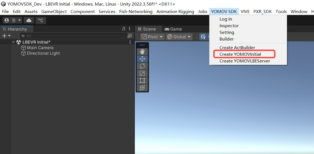Open version control graph icon
Image resolution: width=314 pixels, height=154 pixels.
[x=41, y=21]
